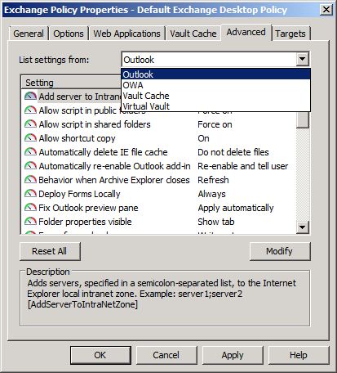Click the Cancel button

click(166, 355)
